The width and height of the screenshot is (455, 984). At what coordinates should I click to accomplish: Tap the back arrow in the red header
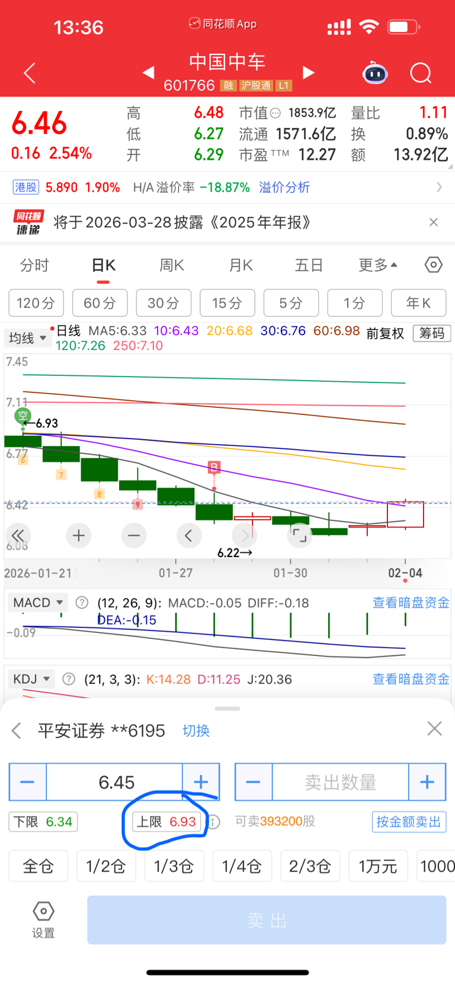(x=30, y=73)
